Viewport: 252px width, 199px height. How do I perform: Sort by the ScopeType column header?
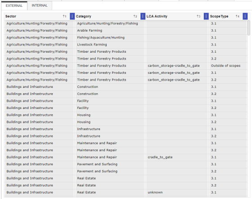[x=219, y=16]
